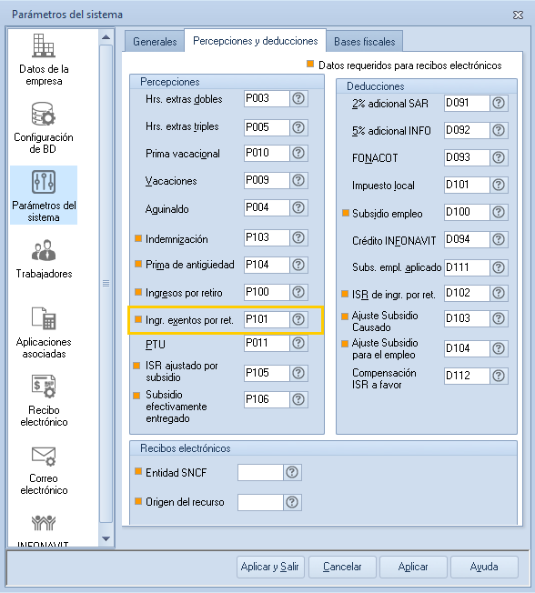535x593 pixels.
Task: Click help icon for Subsidio empleo
Action: (499, 212)
